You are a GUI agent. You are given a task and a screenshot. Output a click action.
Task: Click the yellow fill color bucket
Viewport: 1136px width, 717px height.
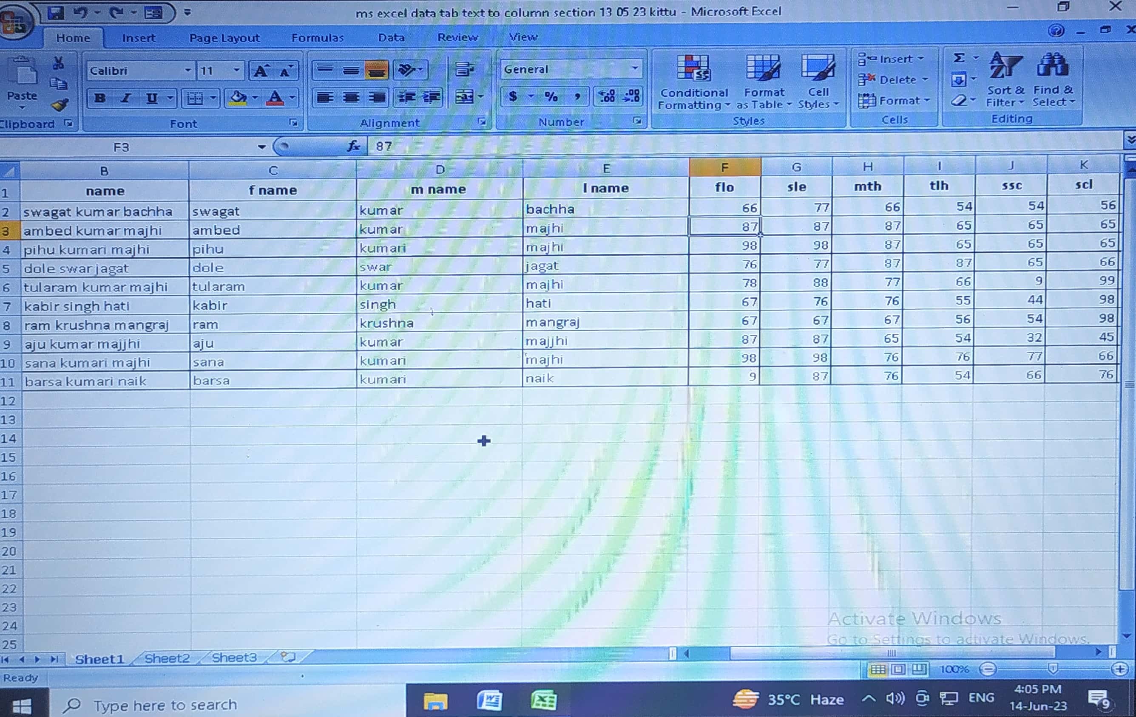click(x=238, y=98)
